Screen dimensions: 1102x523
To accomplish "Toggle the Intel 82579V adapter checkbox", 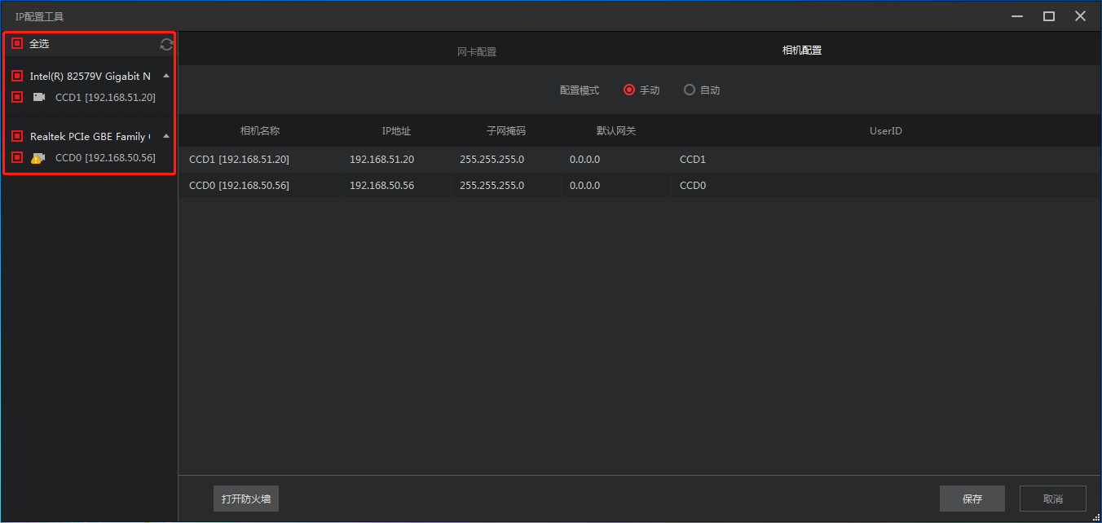I will tap(17, 76).
